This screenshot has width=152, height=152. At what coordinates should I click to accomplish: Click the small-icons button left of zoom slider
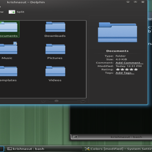point(43,101)
